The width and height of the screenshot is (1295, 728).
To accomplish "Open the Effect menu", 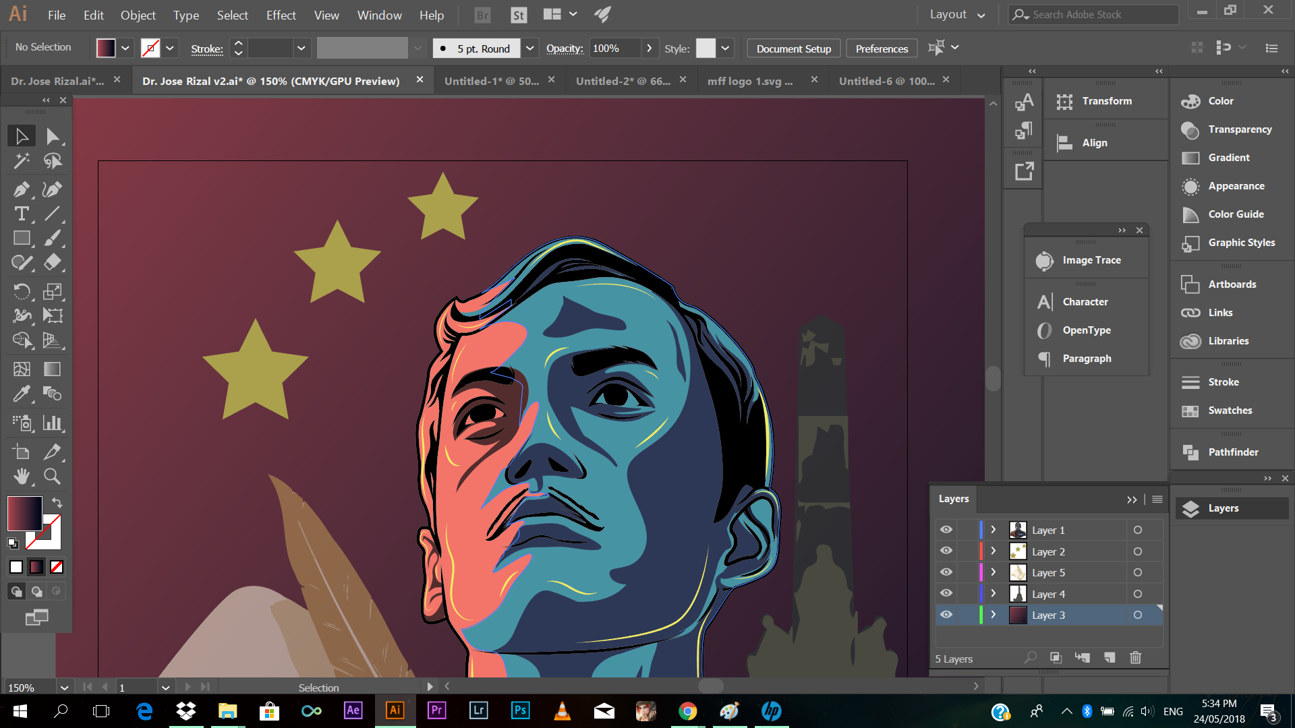I will pos(281,15).
